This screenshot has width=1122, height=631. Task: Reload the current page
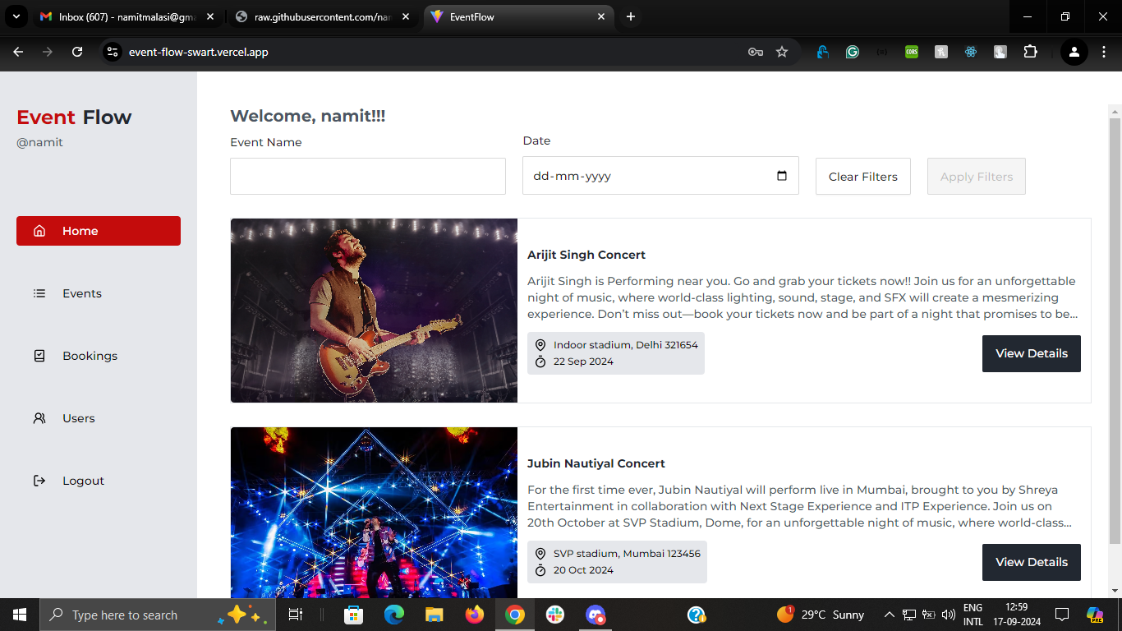(x=77, y=52)
